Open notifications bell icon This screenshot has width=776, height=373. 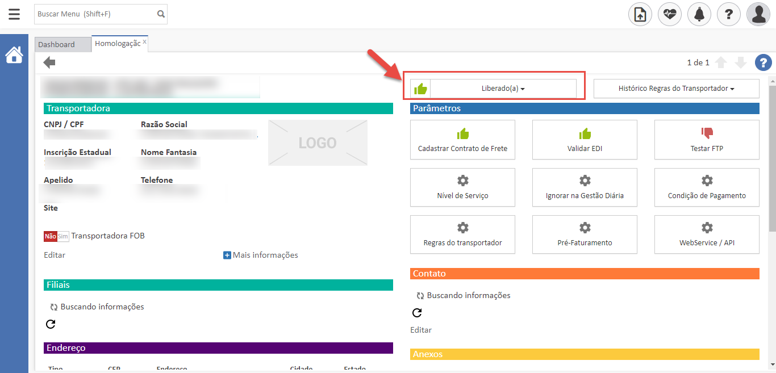tap(699, 14)
